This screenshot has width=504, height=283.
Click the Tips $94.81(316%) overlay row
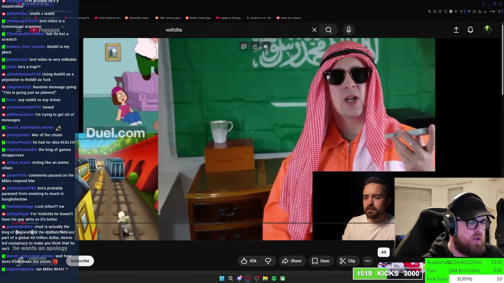coord(465,270)
